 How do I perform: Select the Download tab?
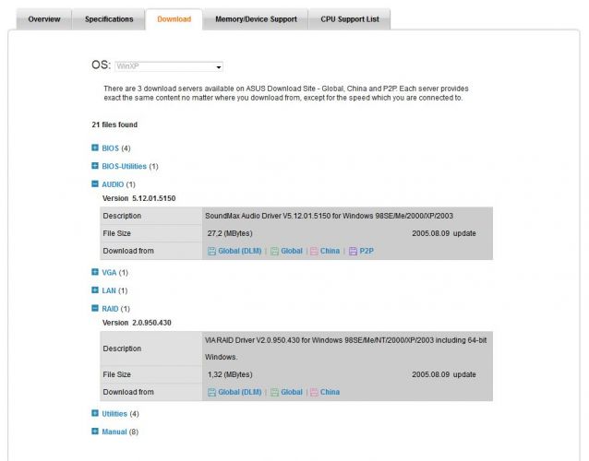[x=174, y=19]
